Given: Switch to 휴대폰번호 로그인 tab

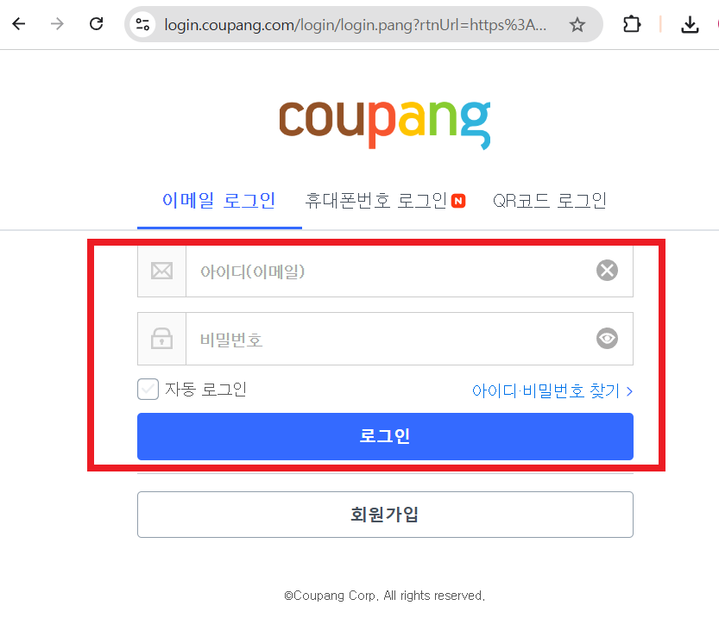Looking at the screenshot, I should [x=385, y=201].
